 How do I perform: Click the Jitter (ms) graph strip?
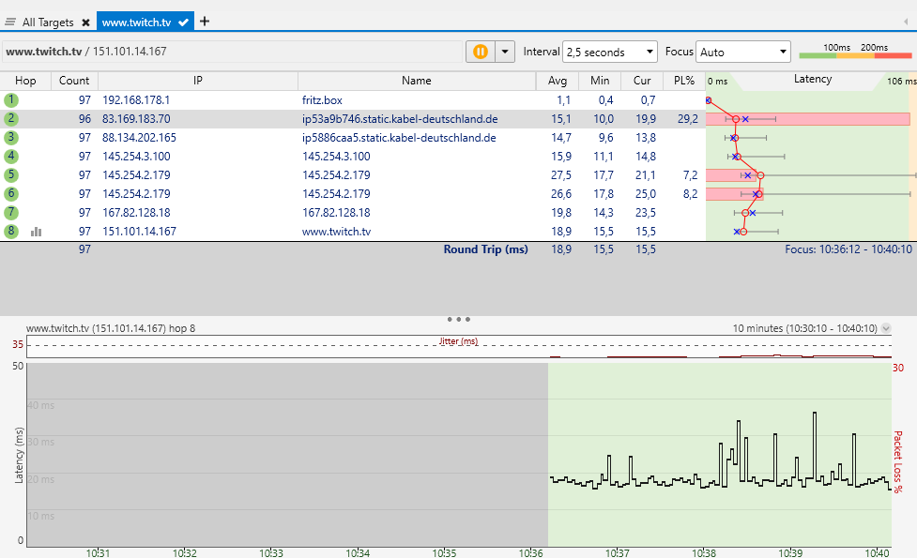click(458, 346)
